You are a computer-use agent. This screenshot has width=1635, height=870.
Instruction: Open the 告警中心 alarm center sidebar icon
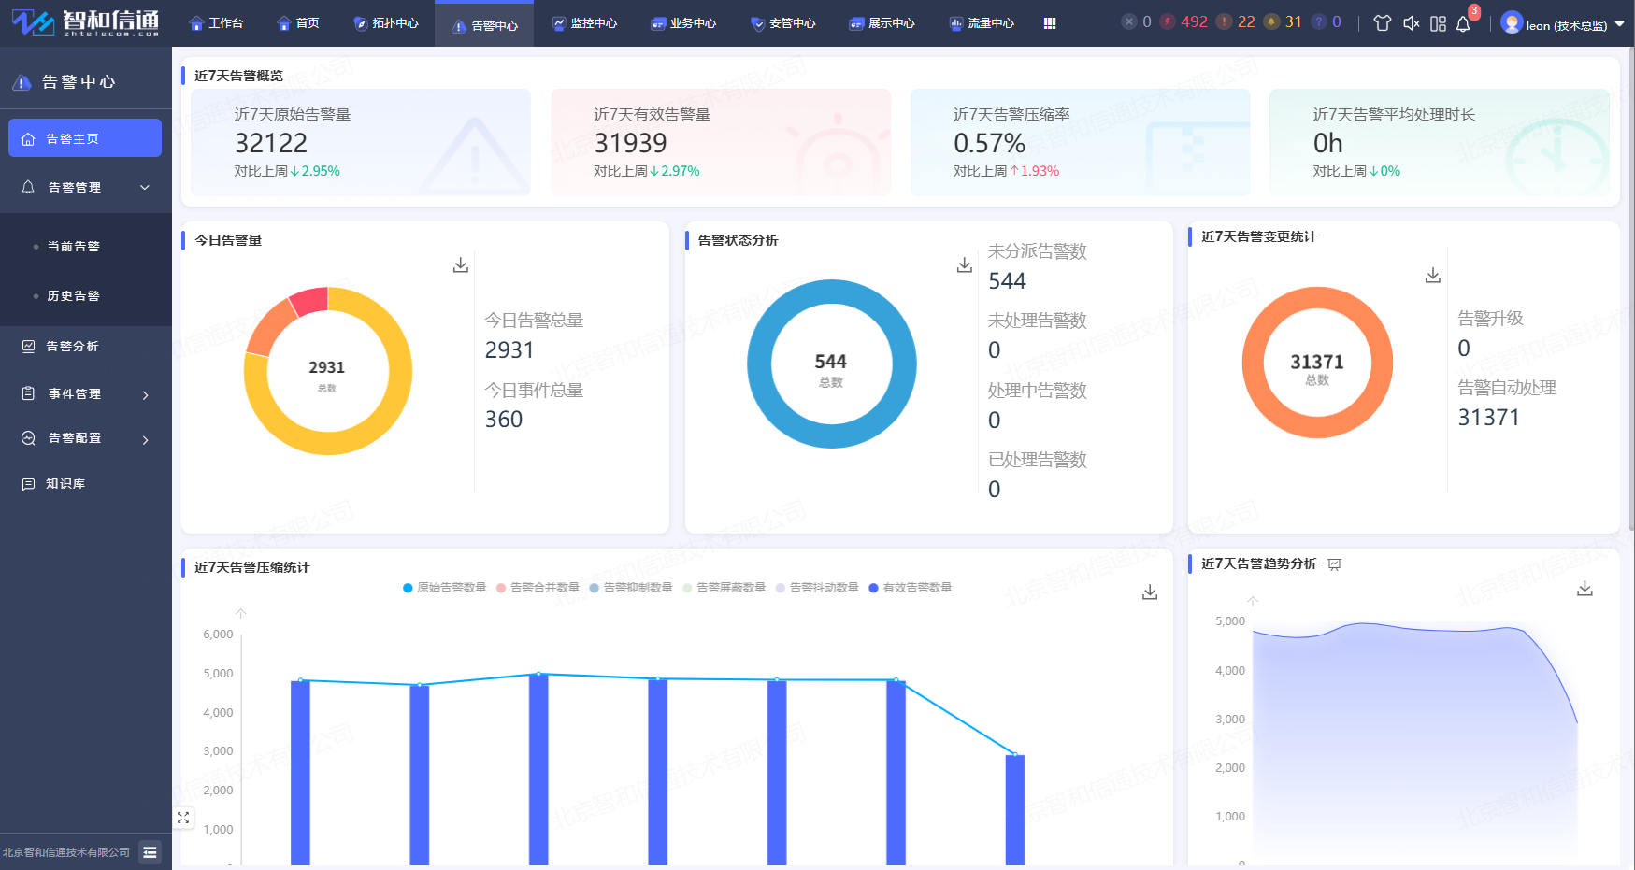point(22,81)
